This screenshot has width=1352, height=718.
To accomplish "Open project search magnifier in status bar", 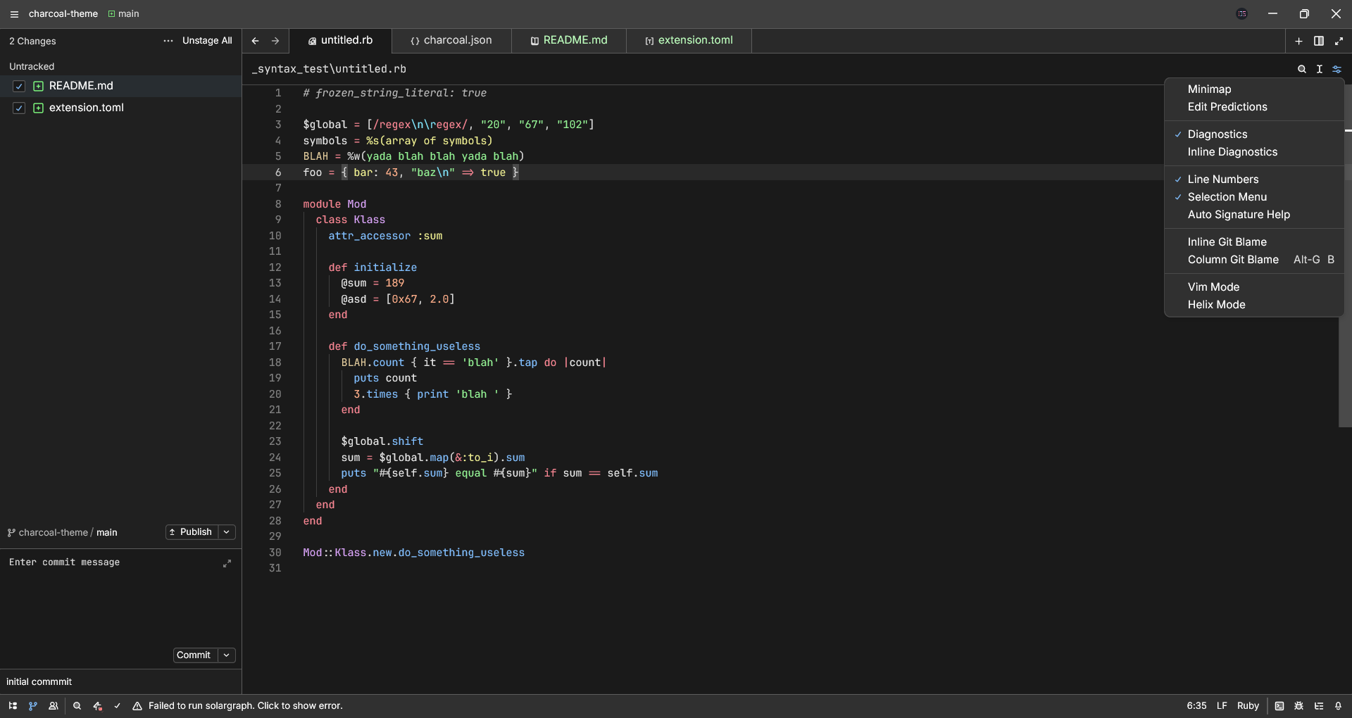I will click(x=77, y=705).
